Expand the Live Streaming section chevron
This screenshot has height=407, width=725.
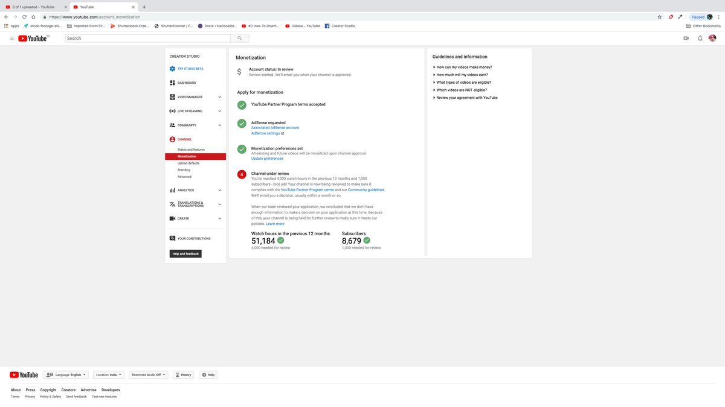point(219,111)
